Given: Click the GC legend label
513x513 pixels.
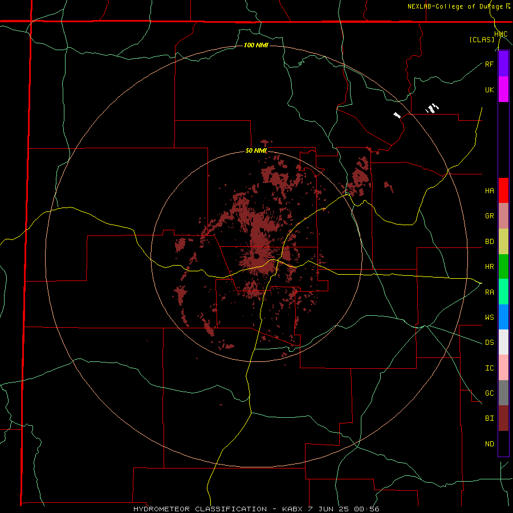Looking at the screenshot, I should [489, 393].
